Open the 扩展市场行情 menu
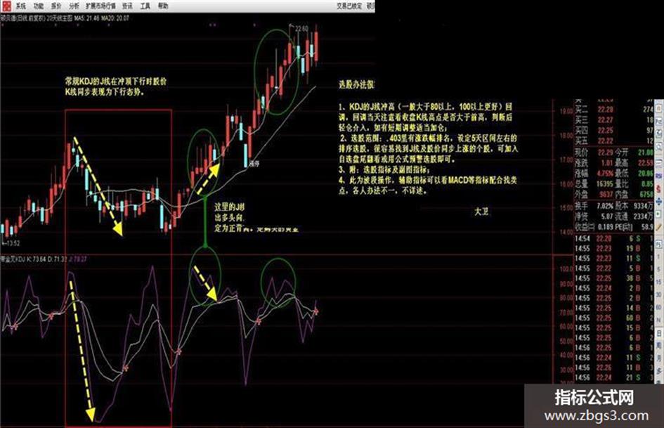This screenshot has width=664, height=428. [100, 6]
